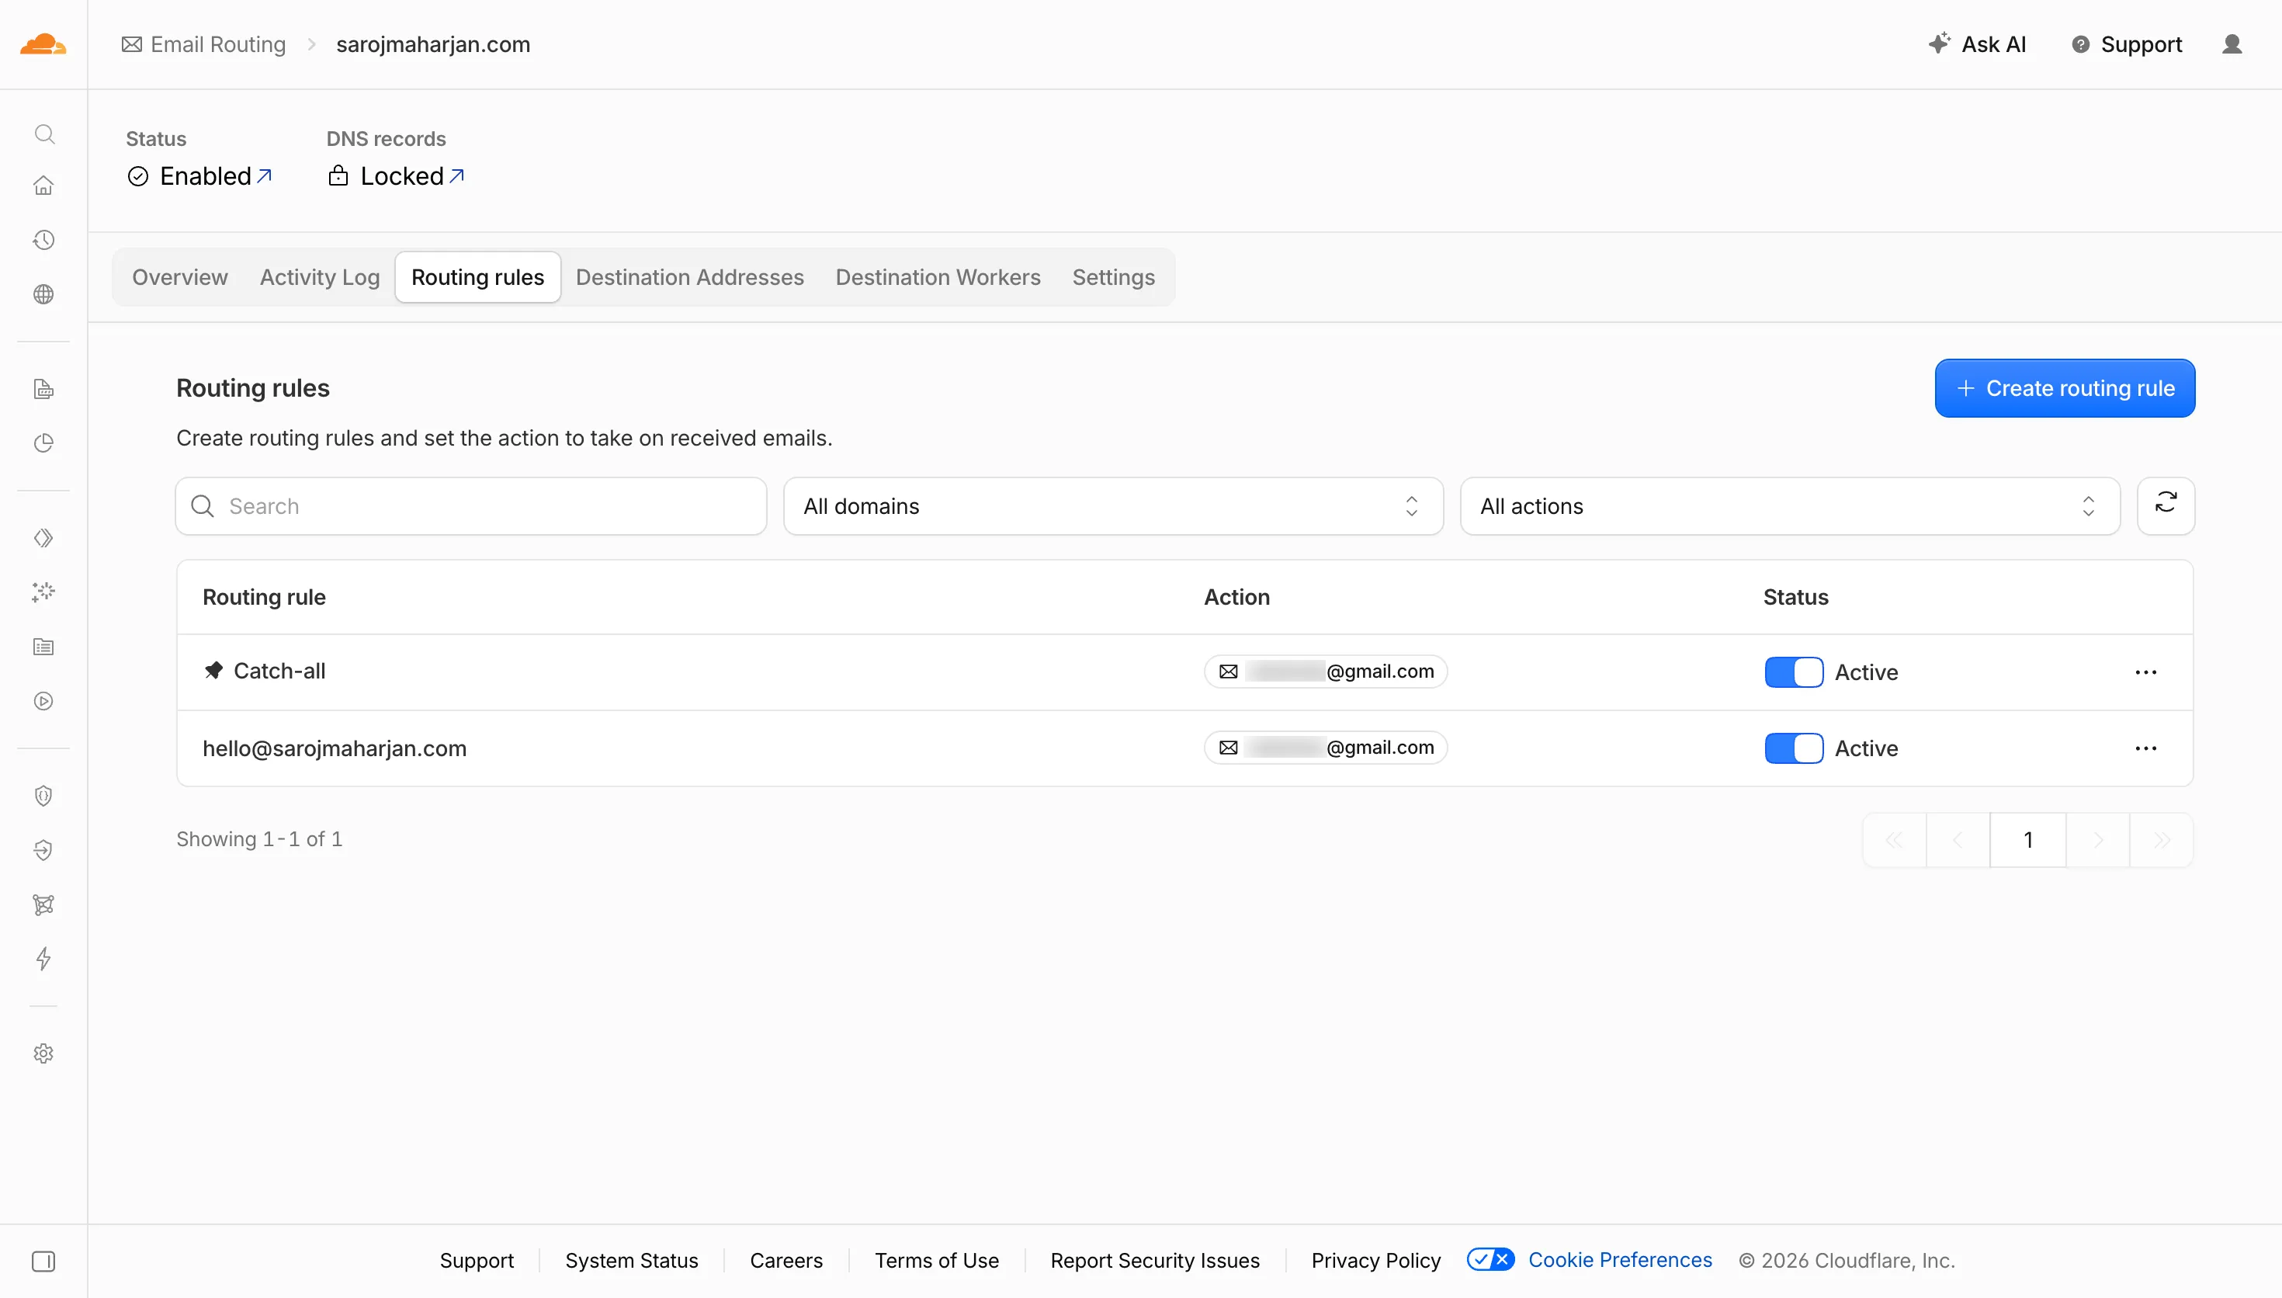Click refresh routing rules icon button
The height and width of the screenshot is (1298, 2282).
[2166, 505]
